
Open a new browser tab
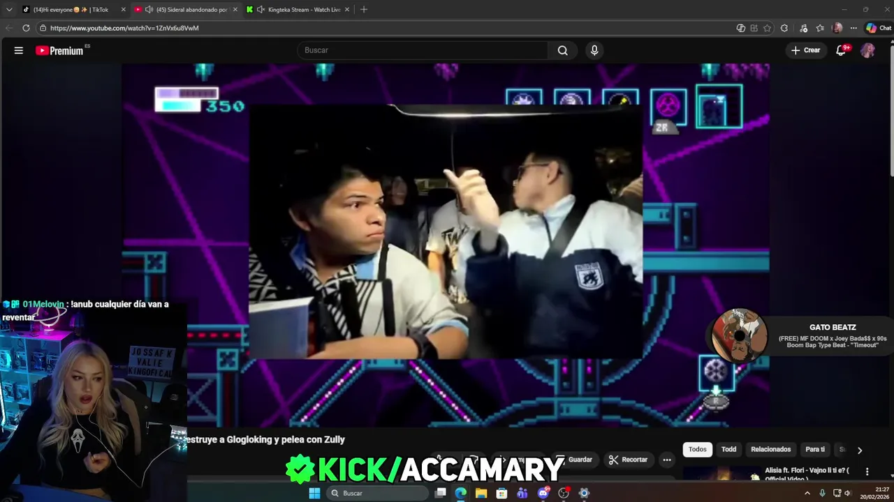pos(364,10)
